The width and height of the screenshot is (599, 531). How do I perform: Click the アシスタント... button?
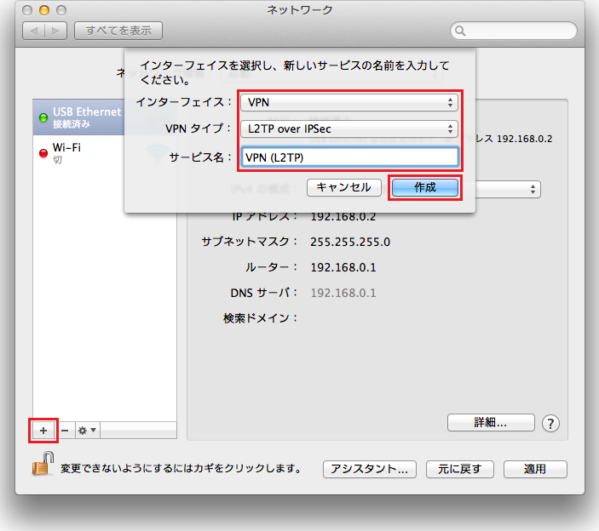click(369, 469)
